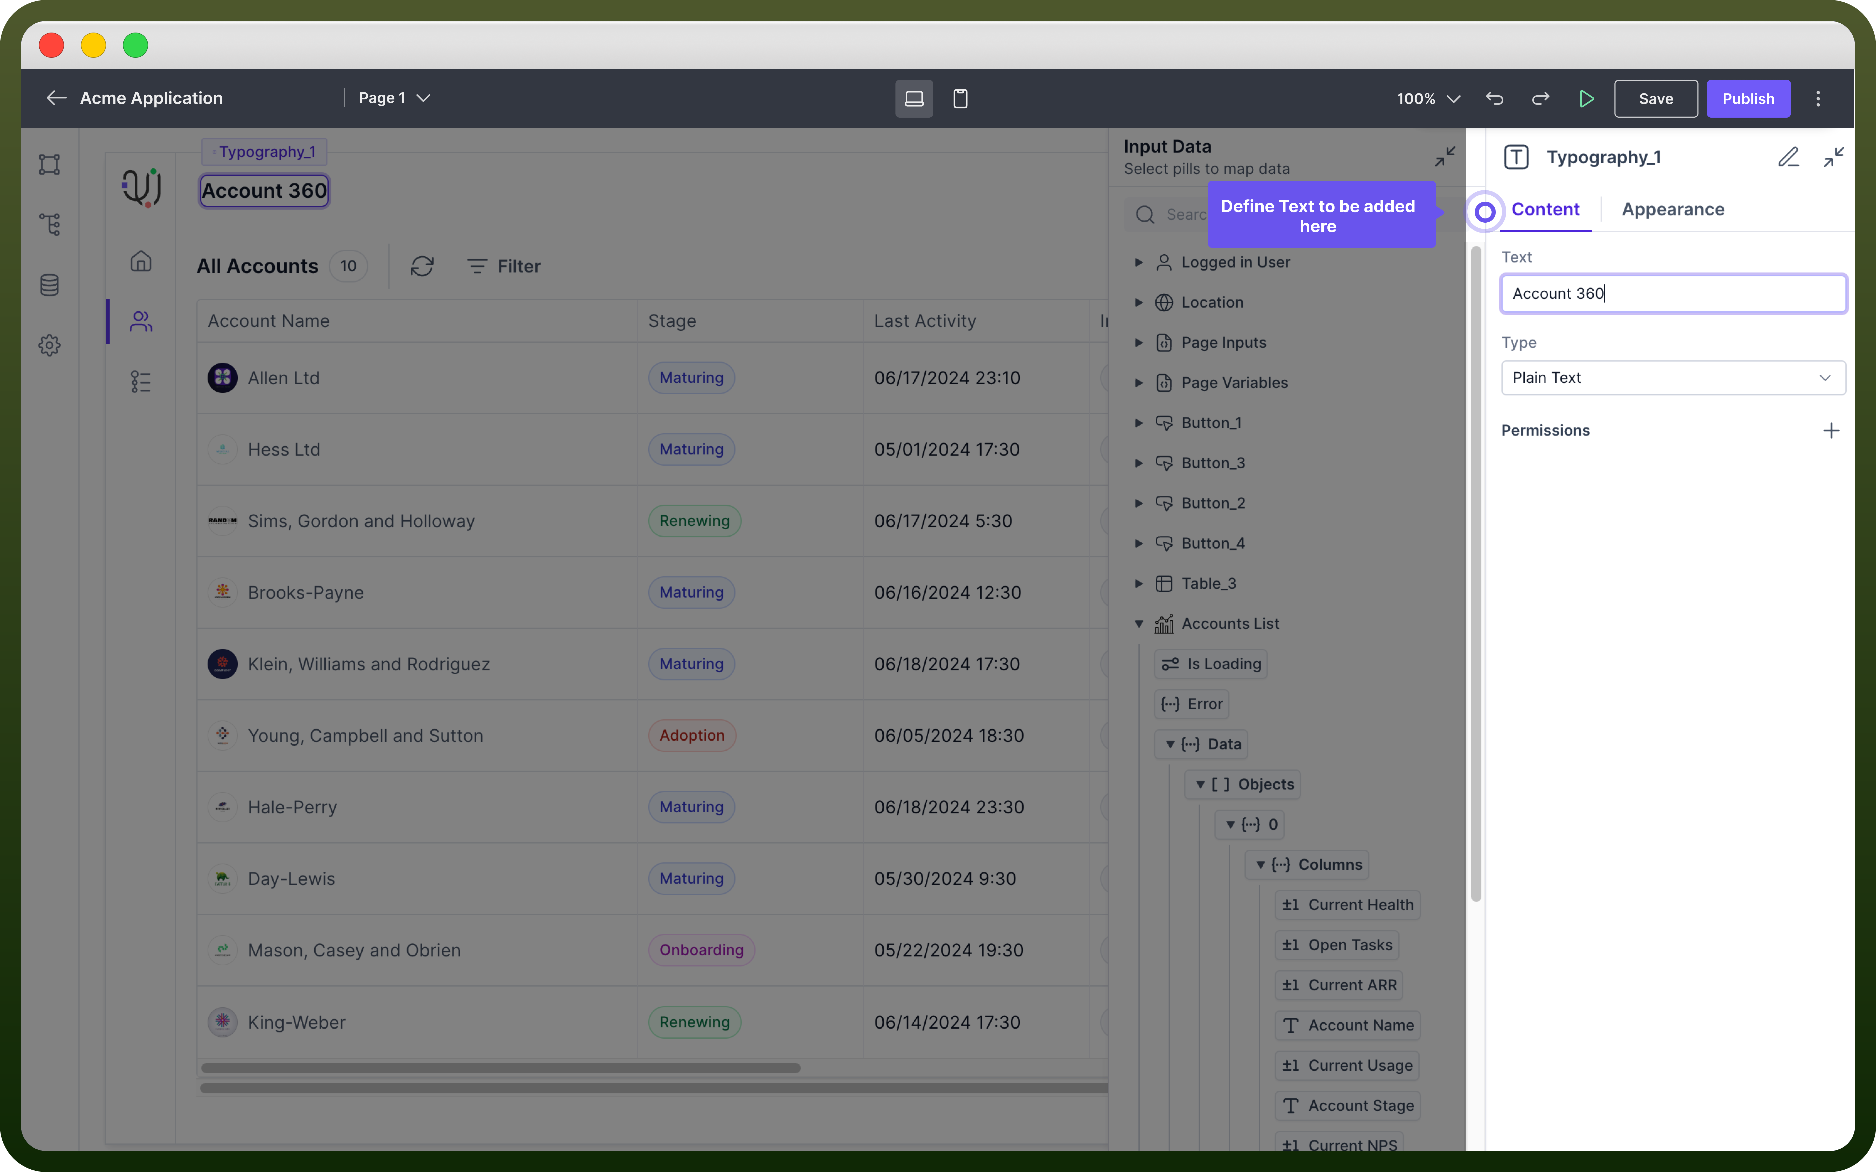
Task: Click the Last Activity column header
Action: point(925,321)
